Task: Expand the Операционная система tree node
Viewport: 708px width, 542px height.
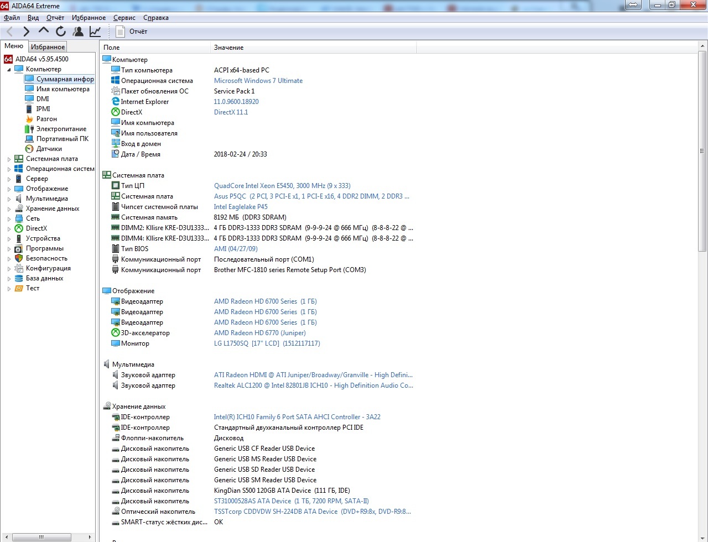Action: point(9,169)
